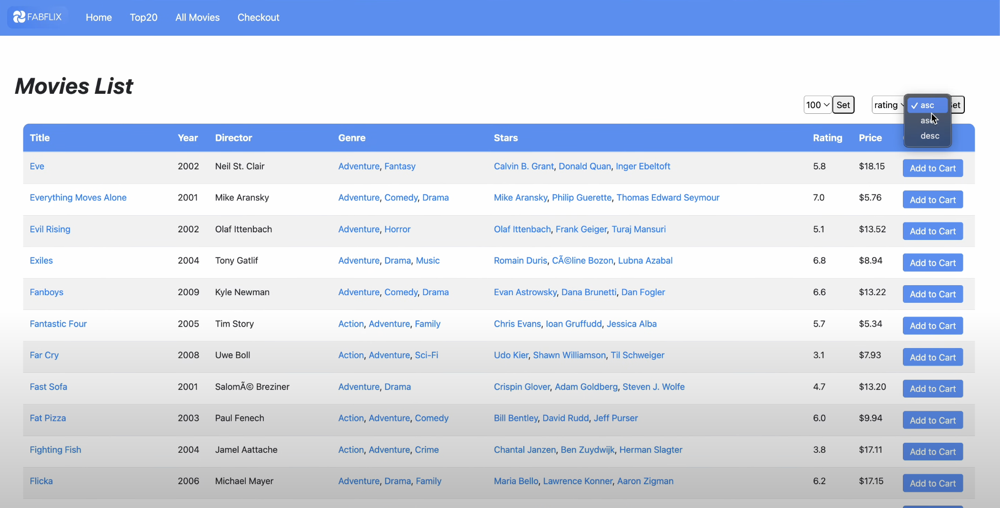This screenshot has width=1000, height=508.
Task: Open the Flicka movie link
Action: [x=41, y=481]
